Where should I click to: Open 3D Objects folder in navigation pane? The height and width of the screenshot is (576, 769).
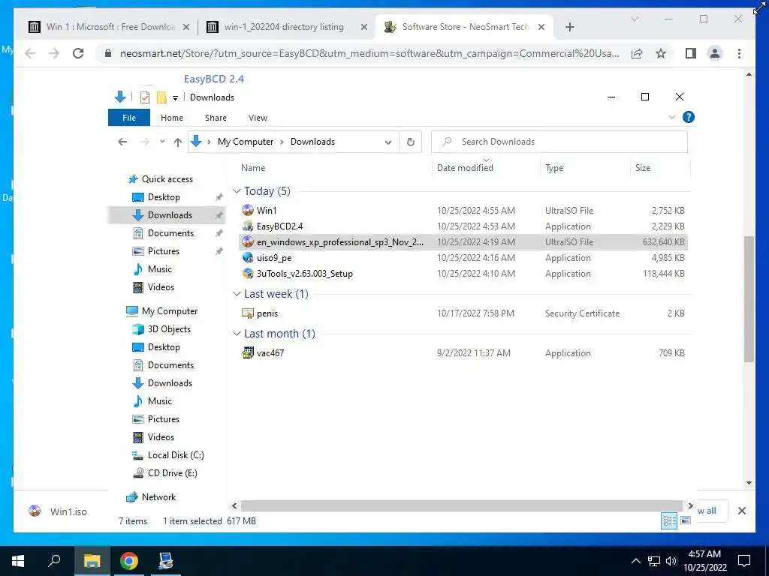[x=169, y=328]
